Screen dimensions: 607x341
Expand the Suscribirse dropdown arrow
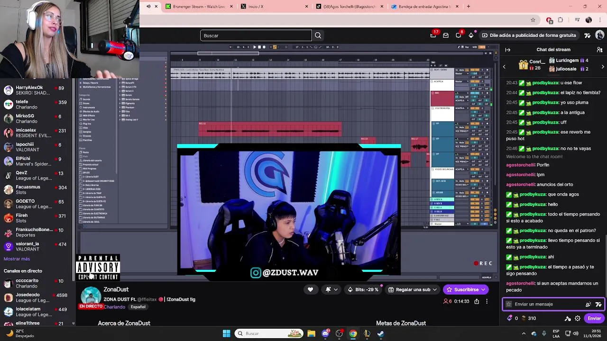pyautogui.click(x=483, y=289)
